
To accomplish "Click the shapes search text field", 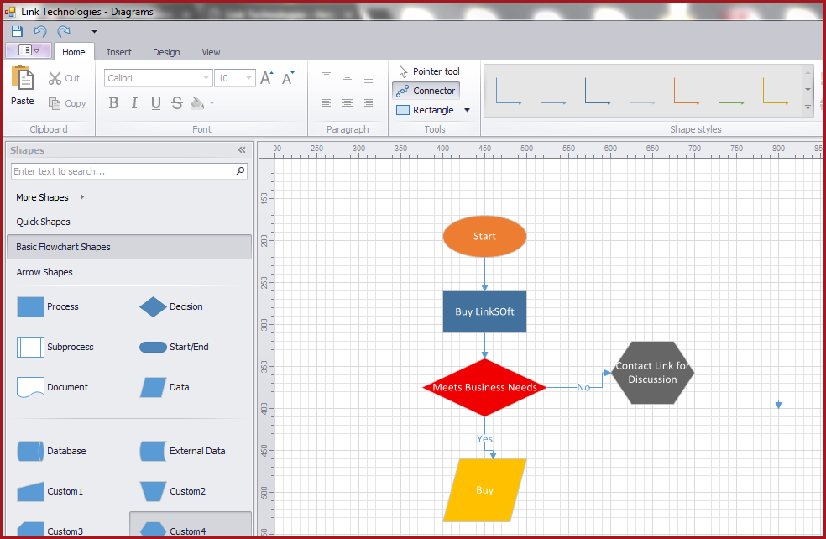I will (123, 171).
